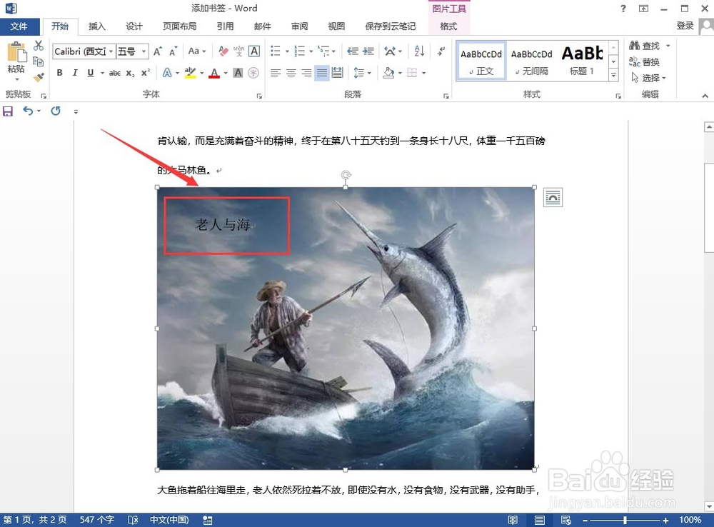Click the Undo arrow
This screenshot has height=527, width=714.
point(29,111)
